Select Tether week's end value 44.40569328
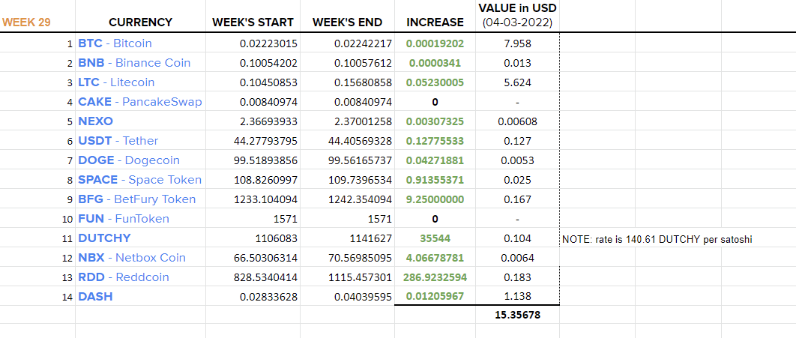This screenshot has height=338, width=796. point(360,141)
